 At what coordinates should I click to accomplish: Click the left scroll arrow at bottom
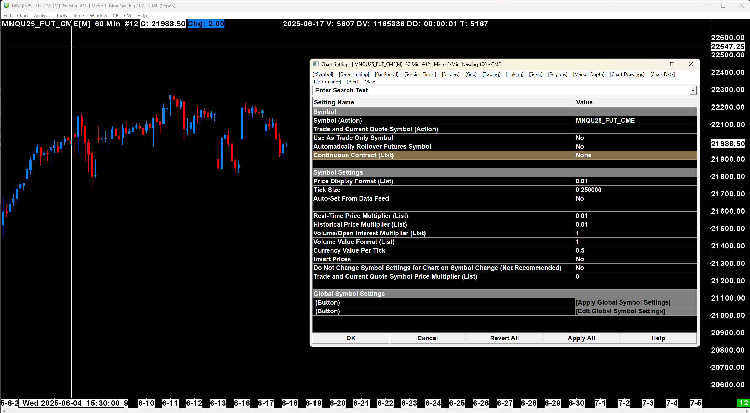coord(3,411)
